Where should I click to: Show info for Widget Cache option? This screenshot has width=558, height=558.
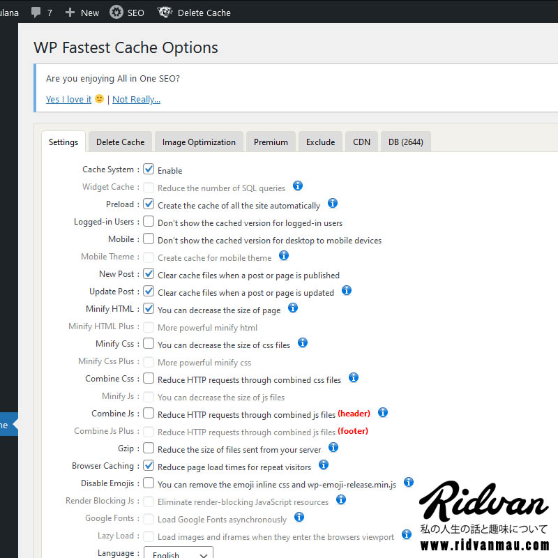[x=298, y=186]
